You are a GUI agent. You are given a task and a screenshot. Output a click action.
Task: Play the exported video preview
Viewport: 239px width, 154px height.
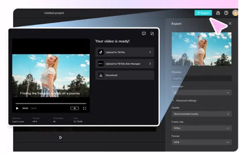(x=17, y=108)
